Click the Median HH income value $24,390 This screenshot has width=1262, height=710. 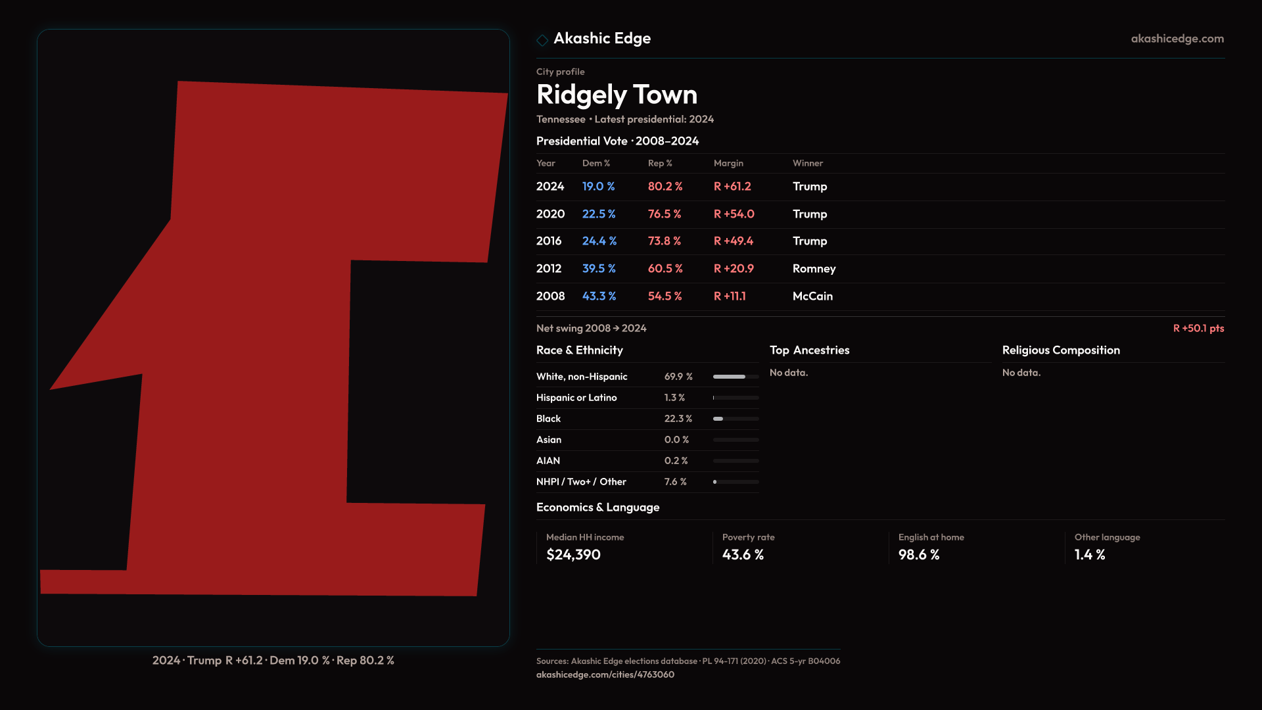pos(573,555)
